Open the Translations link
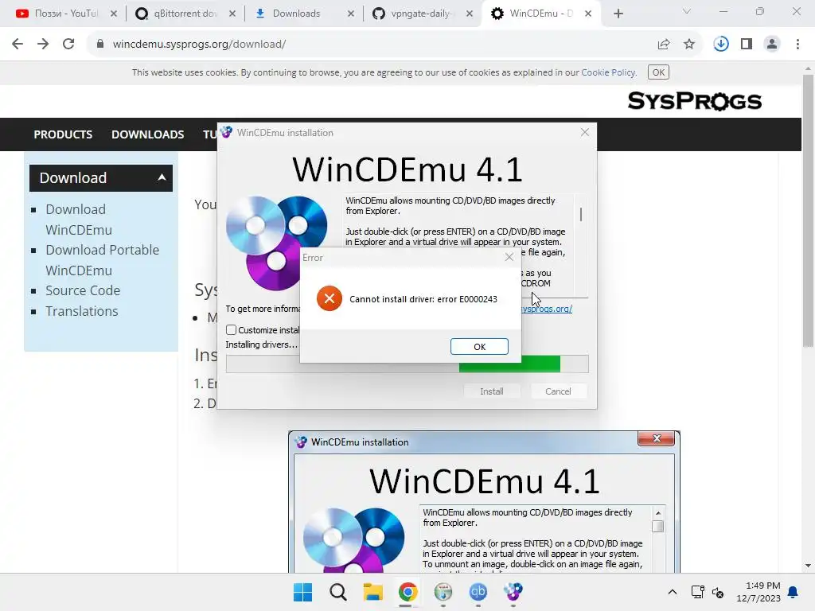 point(82,311)
